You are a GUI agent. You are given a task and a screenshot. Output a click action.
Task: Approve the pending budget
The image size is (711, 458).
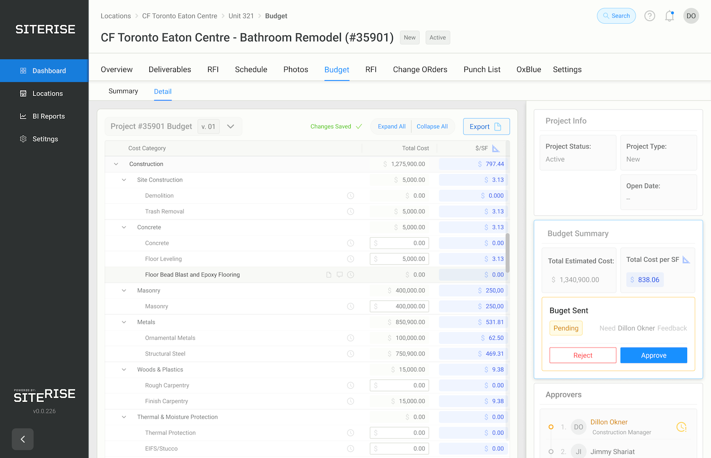653,356
